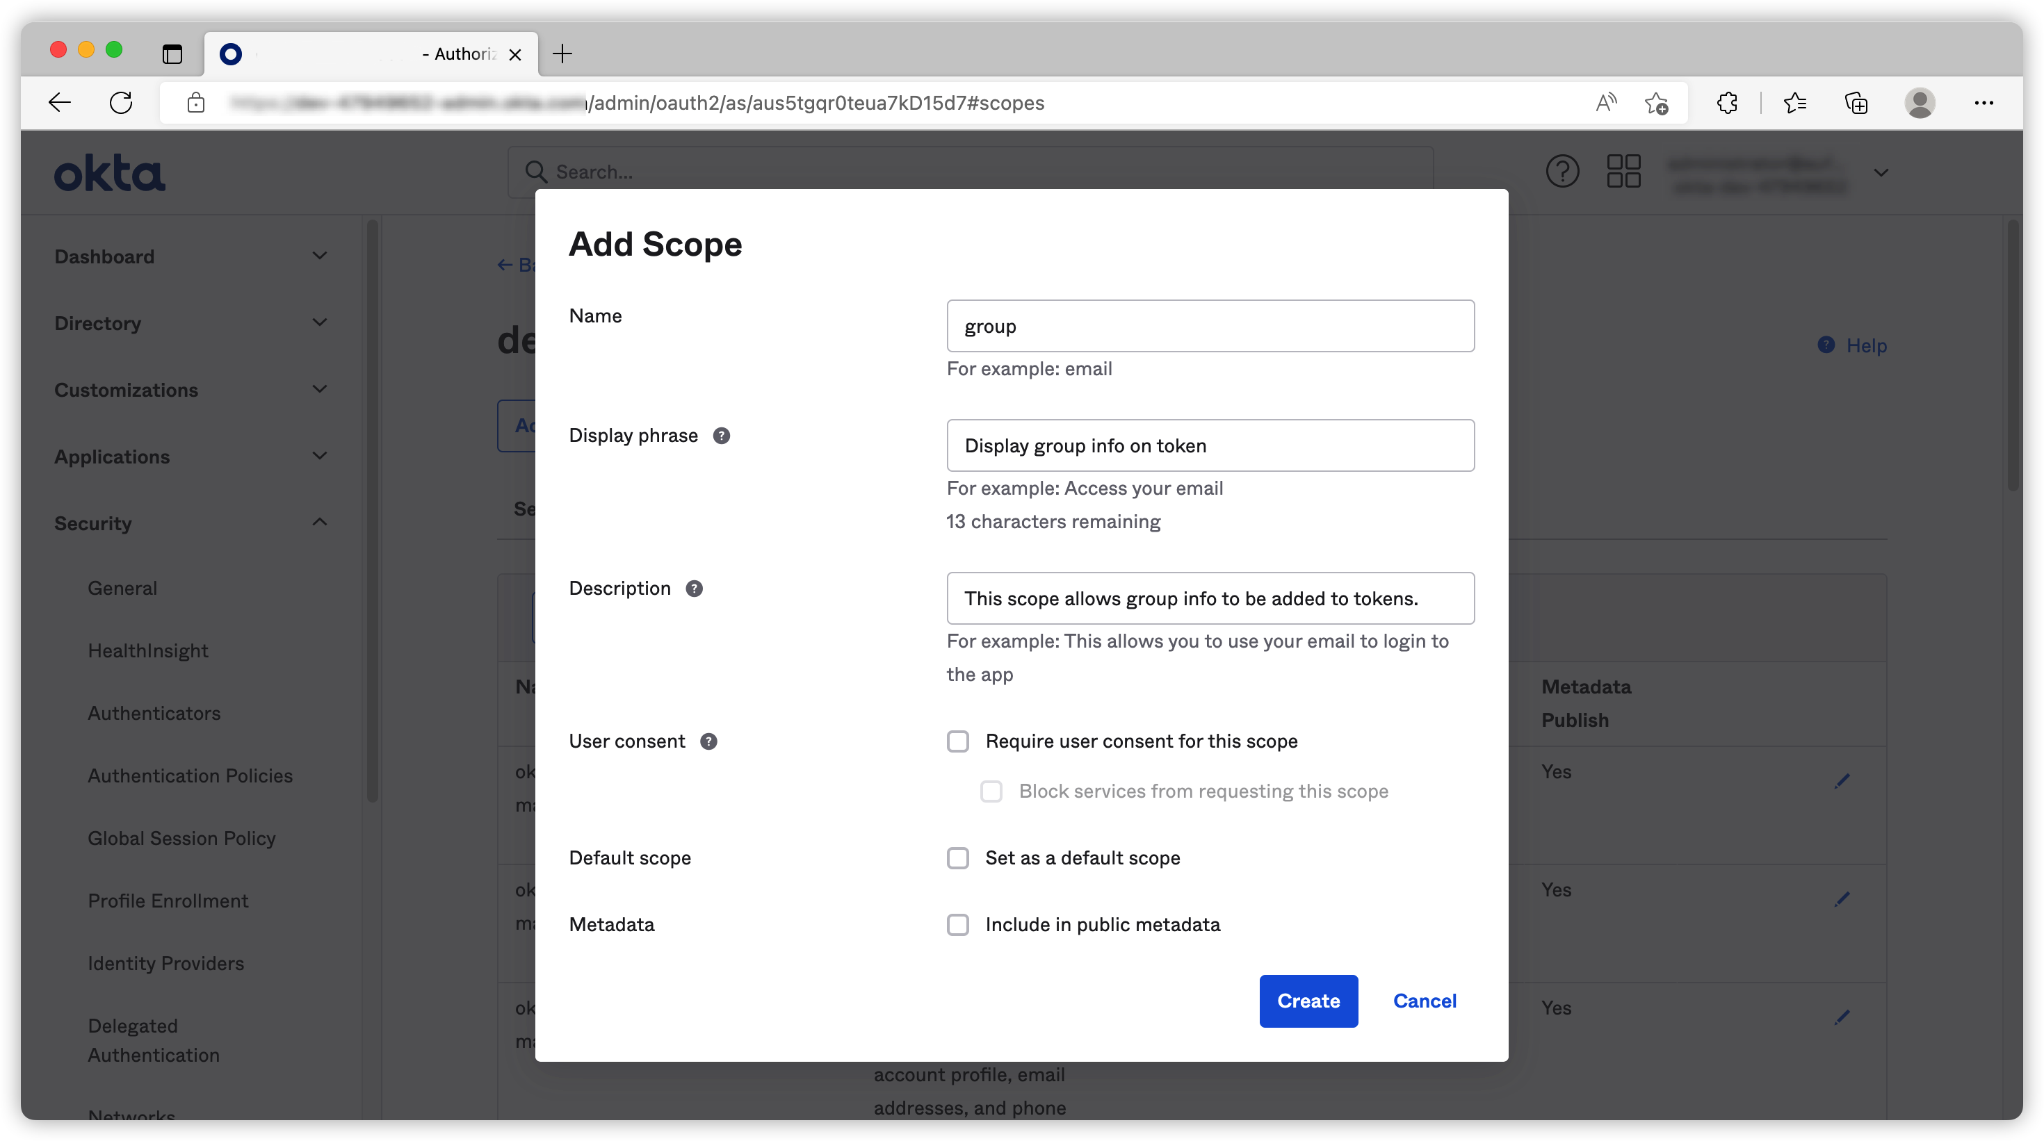Click the Description help tooltip icon

pyautogui.click(x=694, y=589)
